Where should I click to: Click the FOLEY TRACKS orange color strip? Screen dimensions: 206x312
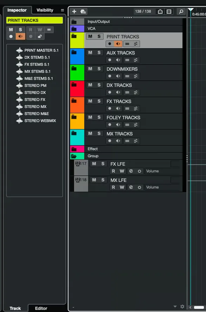pyautogui.click(x=77, y=121)
